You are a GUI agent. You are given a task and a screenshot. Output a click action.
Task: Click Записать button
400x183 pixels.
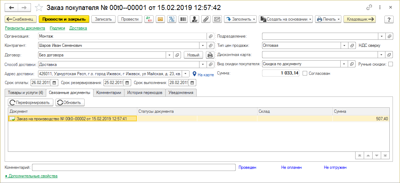click(103, 19)
